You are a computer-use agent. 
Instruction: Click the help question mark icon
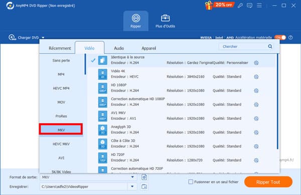[x=290, y=38]
